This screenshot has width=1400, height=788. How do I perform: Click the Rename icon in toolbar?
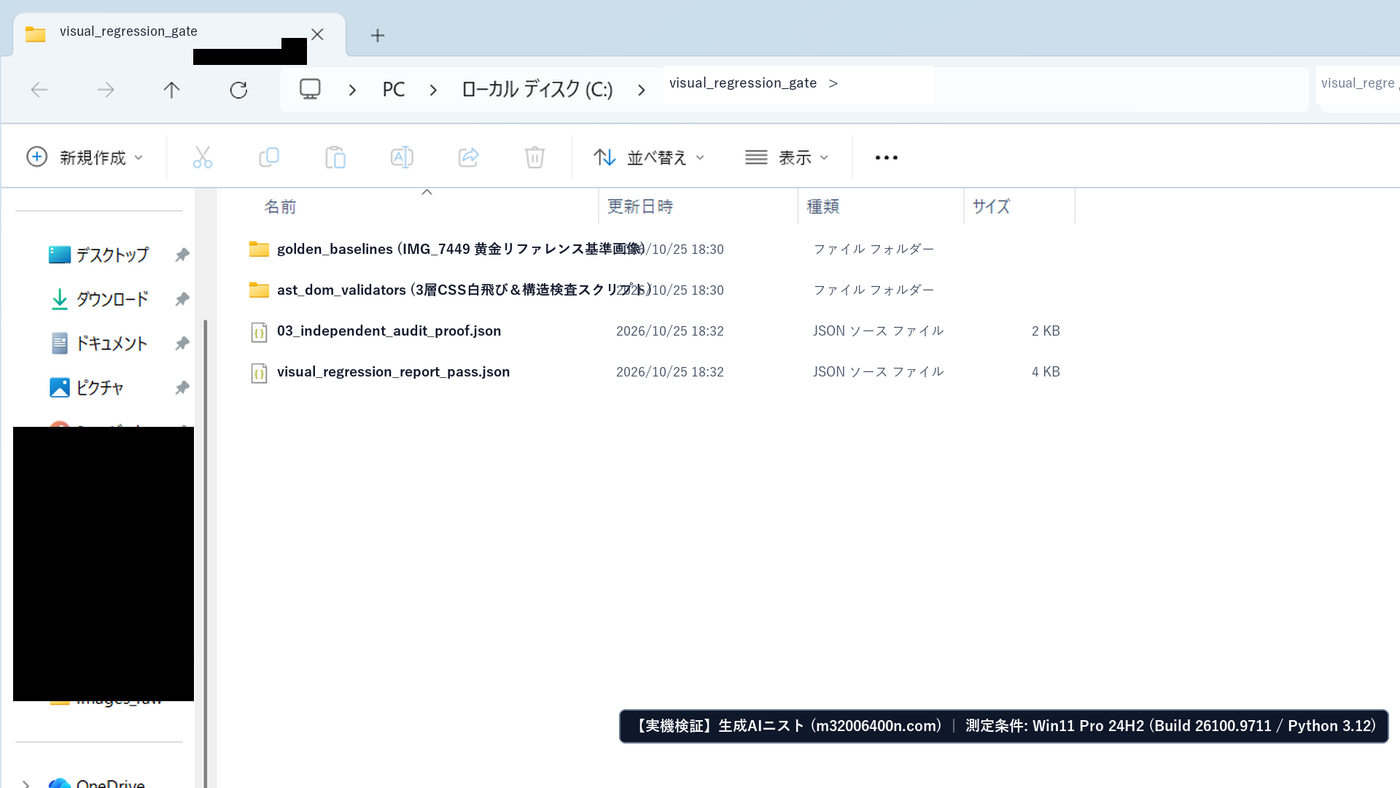(402, 157)
